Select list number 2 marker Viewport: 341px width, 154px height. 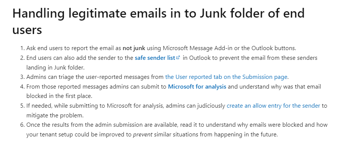pyautogui.click(x=23, y=58)
